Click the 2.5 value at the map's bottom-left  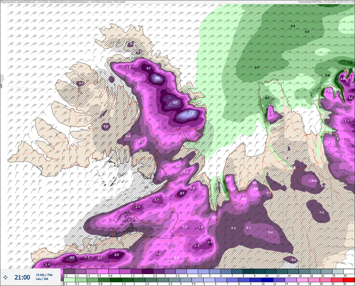[47, 265]
